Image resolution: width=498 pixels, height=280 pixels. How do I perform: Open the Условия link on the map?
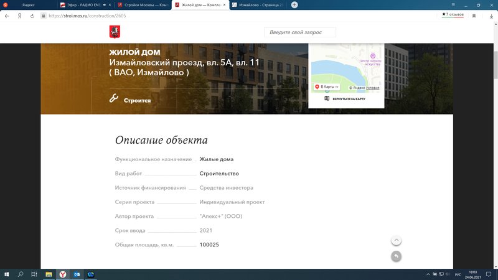pyautogui.click(x=372, y=88)
